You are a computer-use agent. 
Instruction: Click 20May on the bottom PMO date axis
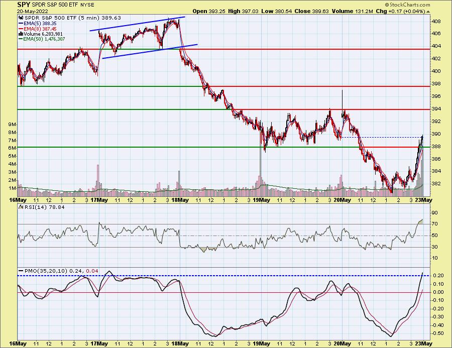pos(342,343)
